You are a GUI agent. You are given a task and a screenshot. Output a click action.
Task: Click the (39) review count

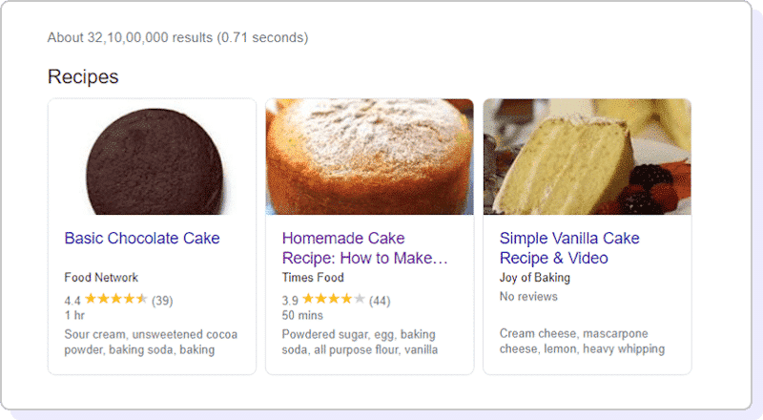(162, 300)
